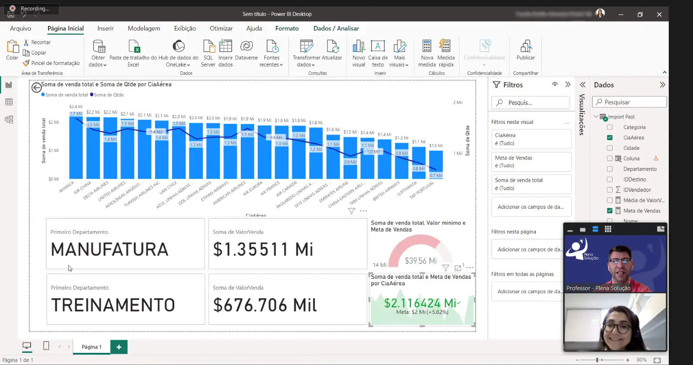This screenshot has width=693, height=365.
Task: Click zoom in plus button
Action: click(x=628, y=360)
